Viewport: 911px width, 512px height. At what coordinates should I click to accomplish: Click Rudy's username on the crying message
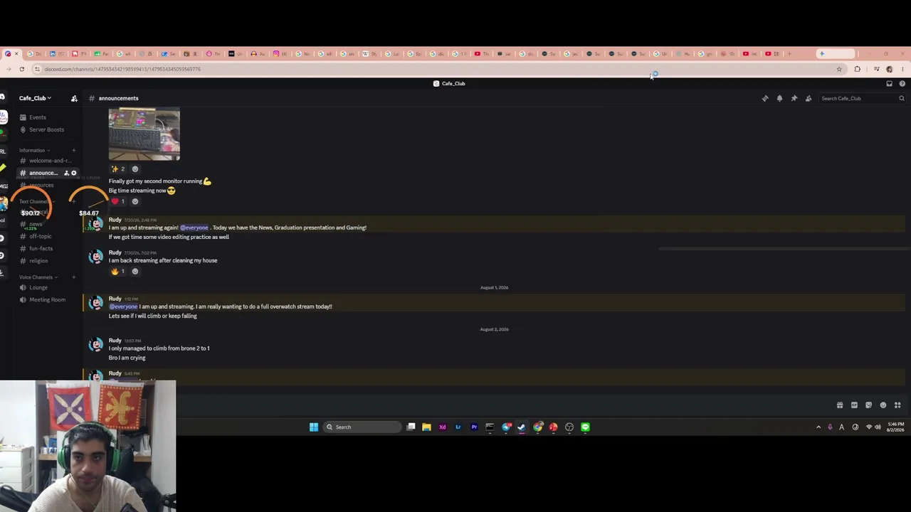(x=115, y=341)
